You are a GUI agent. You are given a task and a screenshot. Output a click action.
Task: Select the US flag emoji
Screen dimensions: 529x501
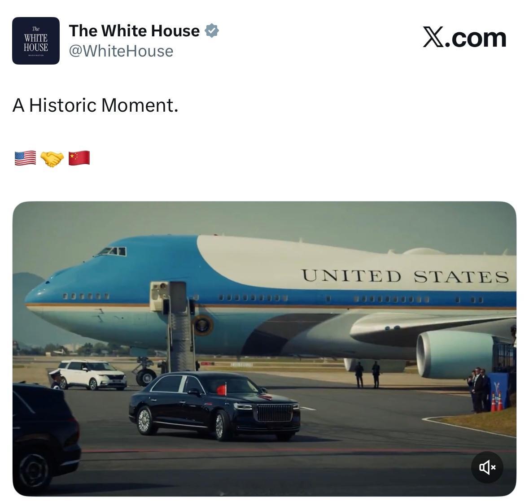click(25, 158)
